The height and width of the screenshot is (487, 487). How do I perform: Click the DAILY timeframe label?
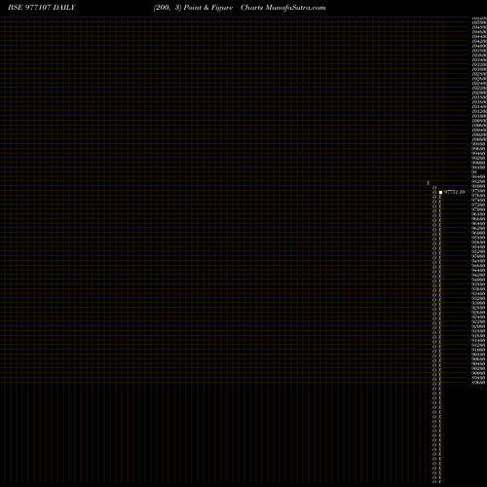[64, 7]
